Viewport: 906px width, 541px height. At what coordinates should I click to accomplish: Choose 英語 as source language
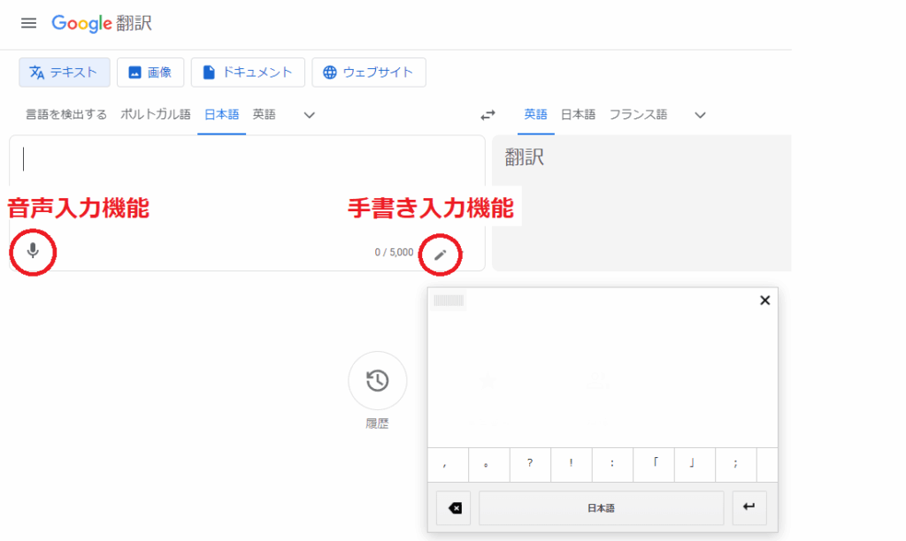(x=264, y=114)
